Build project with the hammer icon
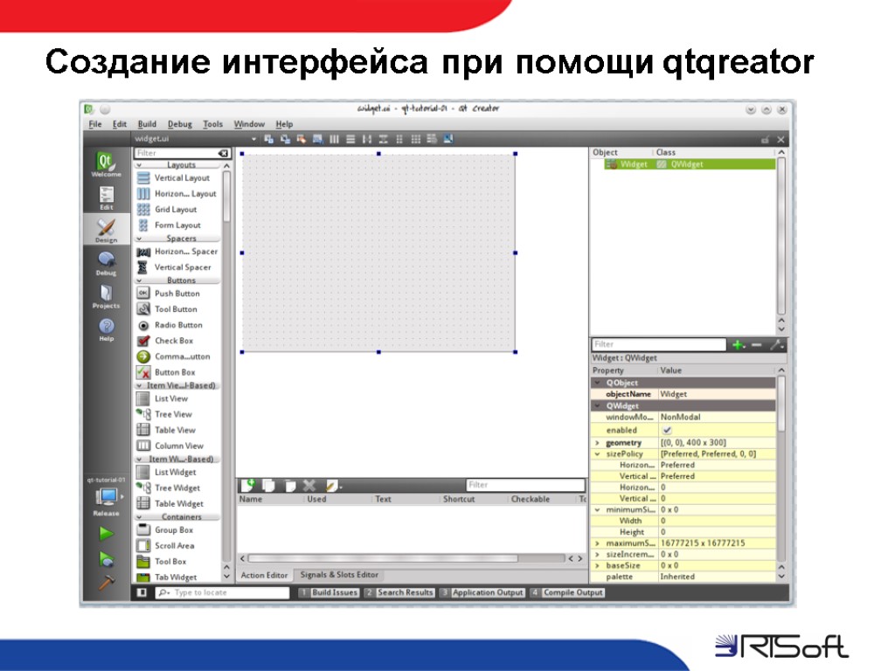Screen dimensions: 895x671 (x=106, y=583)
